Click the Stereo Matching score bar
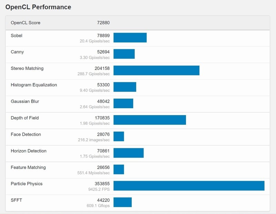 coord(156,71)
